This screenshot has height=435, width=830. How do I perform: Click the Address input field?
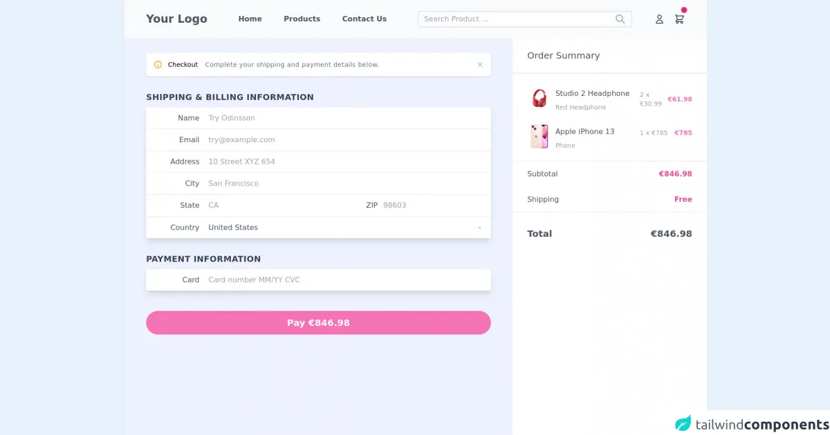point(346,162)
